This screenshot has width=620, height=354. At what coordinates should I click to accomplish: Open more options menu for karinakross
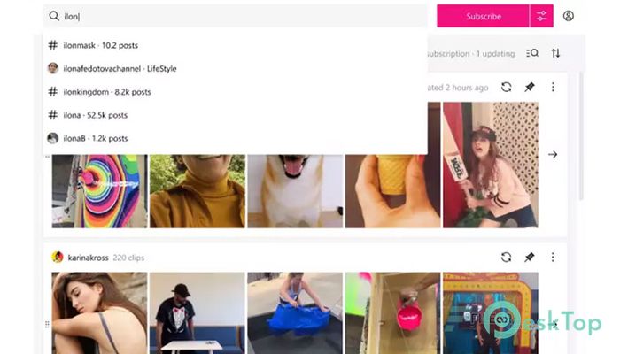pyautogui.click(x=553, y=258)
